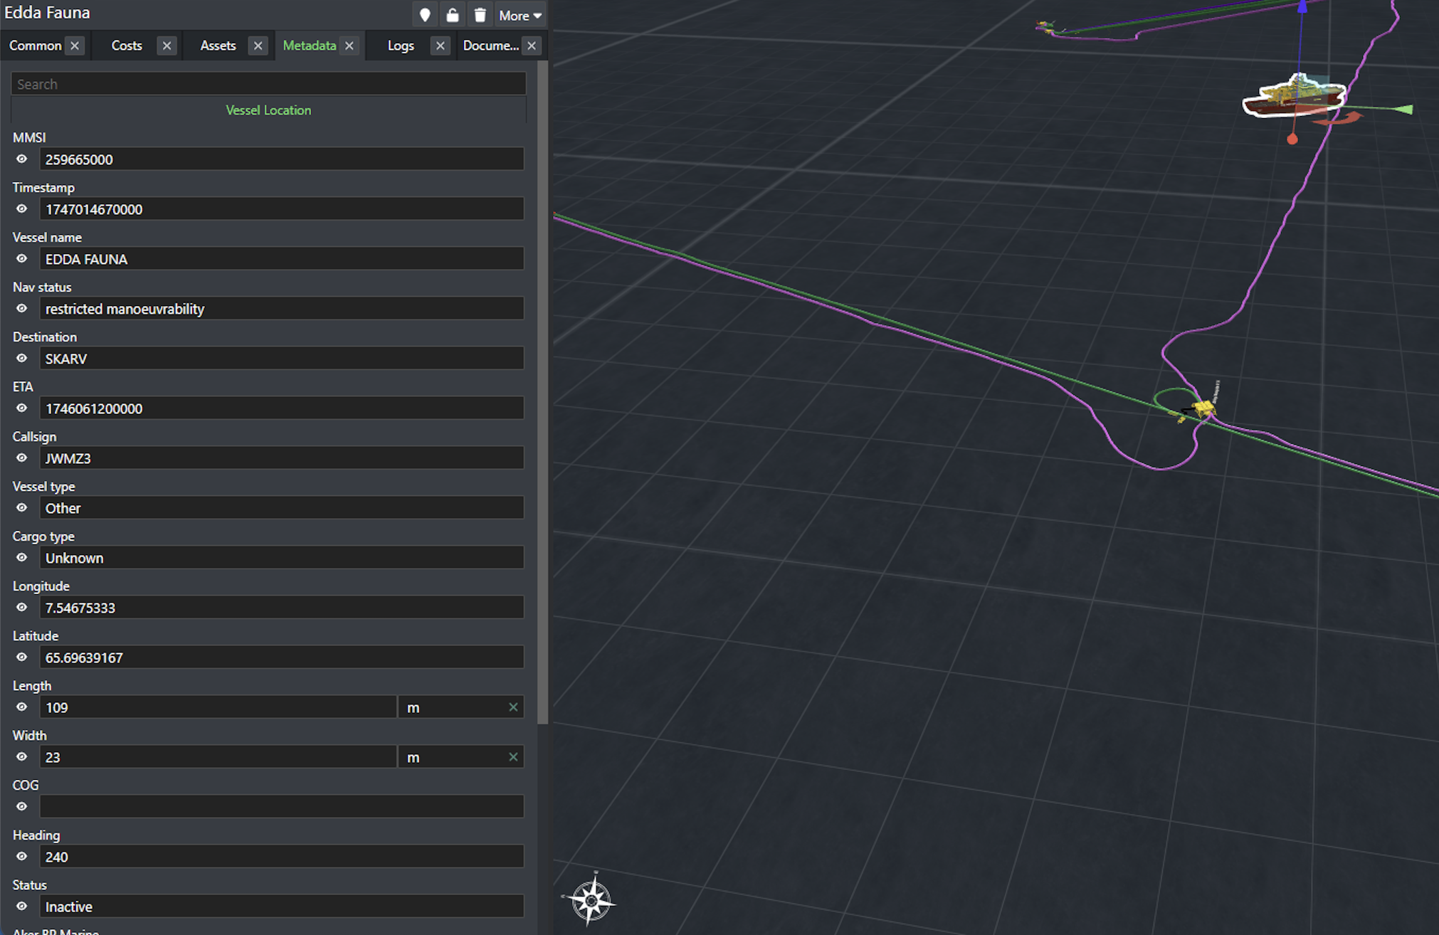This screenshot has width=1439, height=935.
Task: Click the Width value field 23
Action: coord(218,757)
